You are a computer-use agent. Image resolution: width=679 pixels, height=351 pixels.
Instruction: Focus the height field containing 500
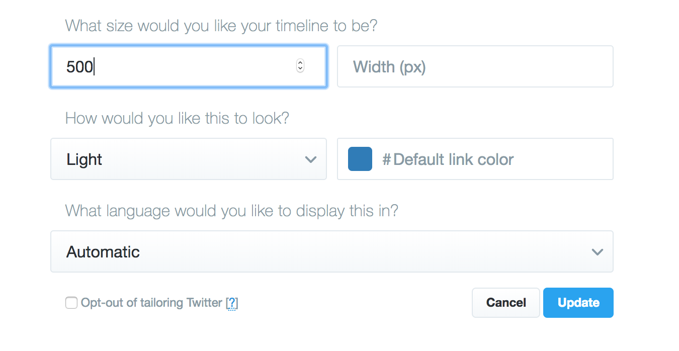click(x=176, y=66)
